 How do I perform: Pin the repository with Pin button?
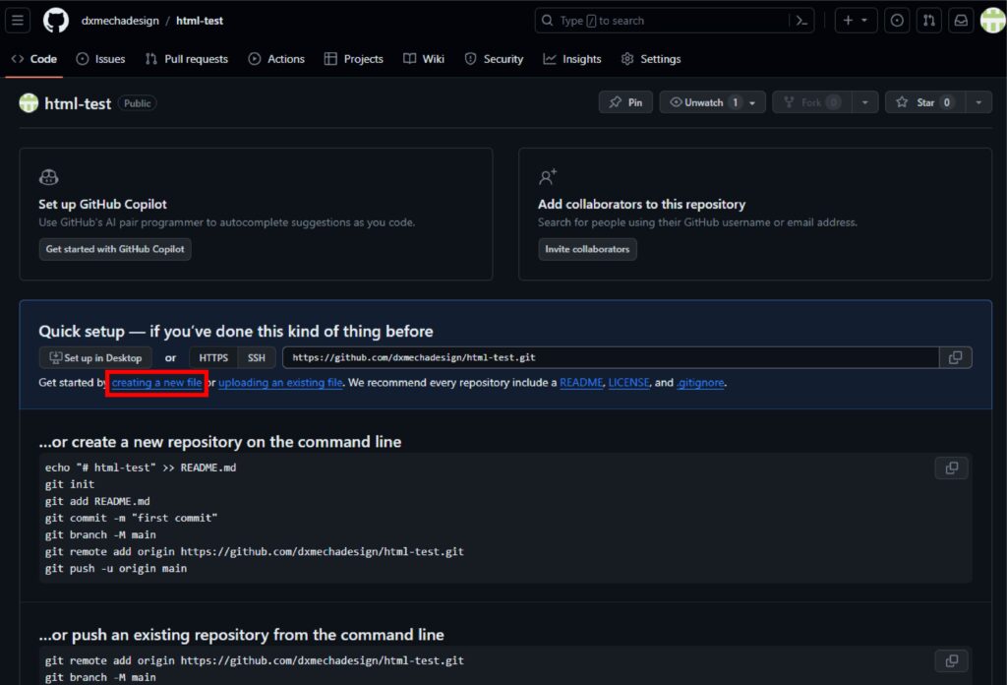tap(625, 102)
